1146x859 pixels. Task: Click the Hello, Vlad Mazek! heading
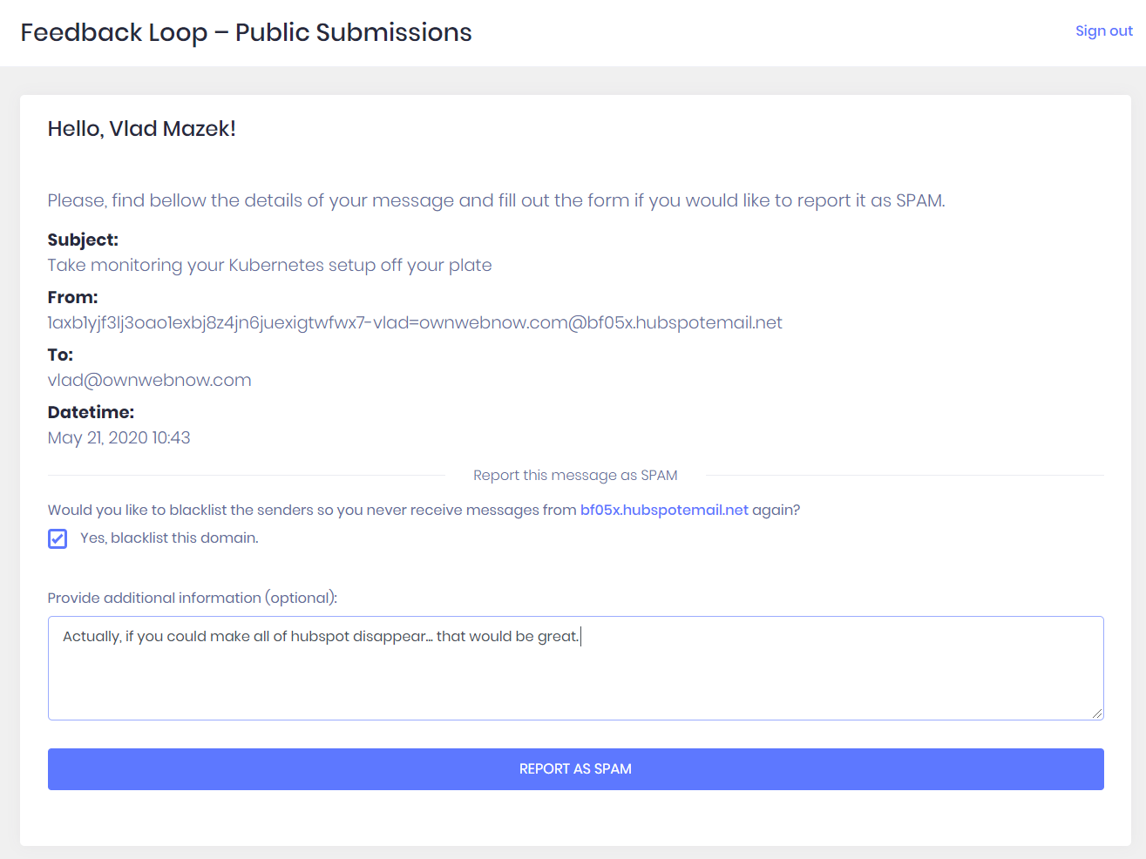[141, 129]
